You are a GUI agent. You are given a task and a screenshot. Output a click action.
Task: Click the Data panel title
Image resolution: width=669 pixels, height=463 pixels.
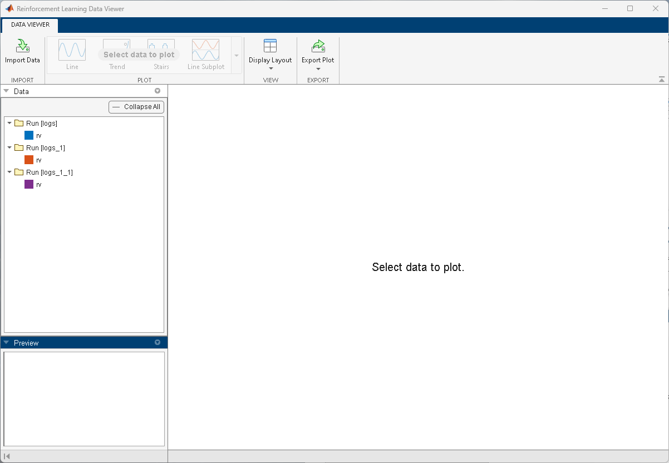point(21,91)
